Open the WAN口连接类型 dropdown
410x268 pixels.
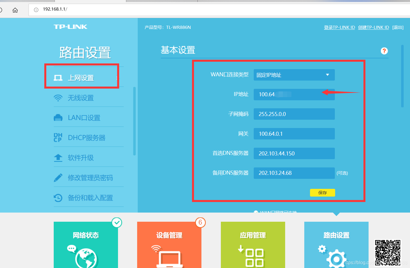[x=294, y=75]
